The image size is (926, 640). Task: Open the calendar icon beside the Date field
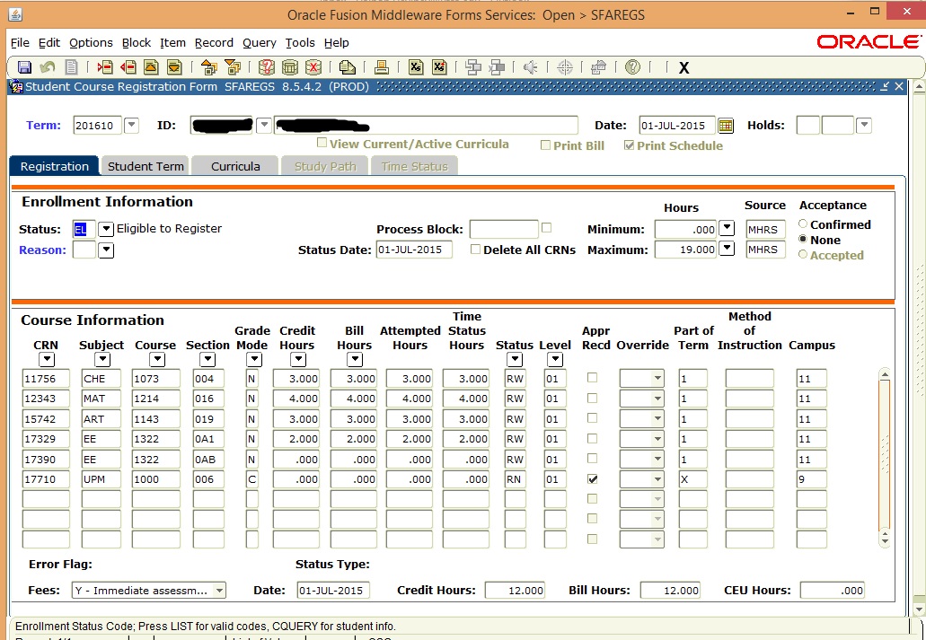[726, 126]
